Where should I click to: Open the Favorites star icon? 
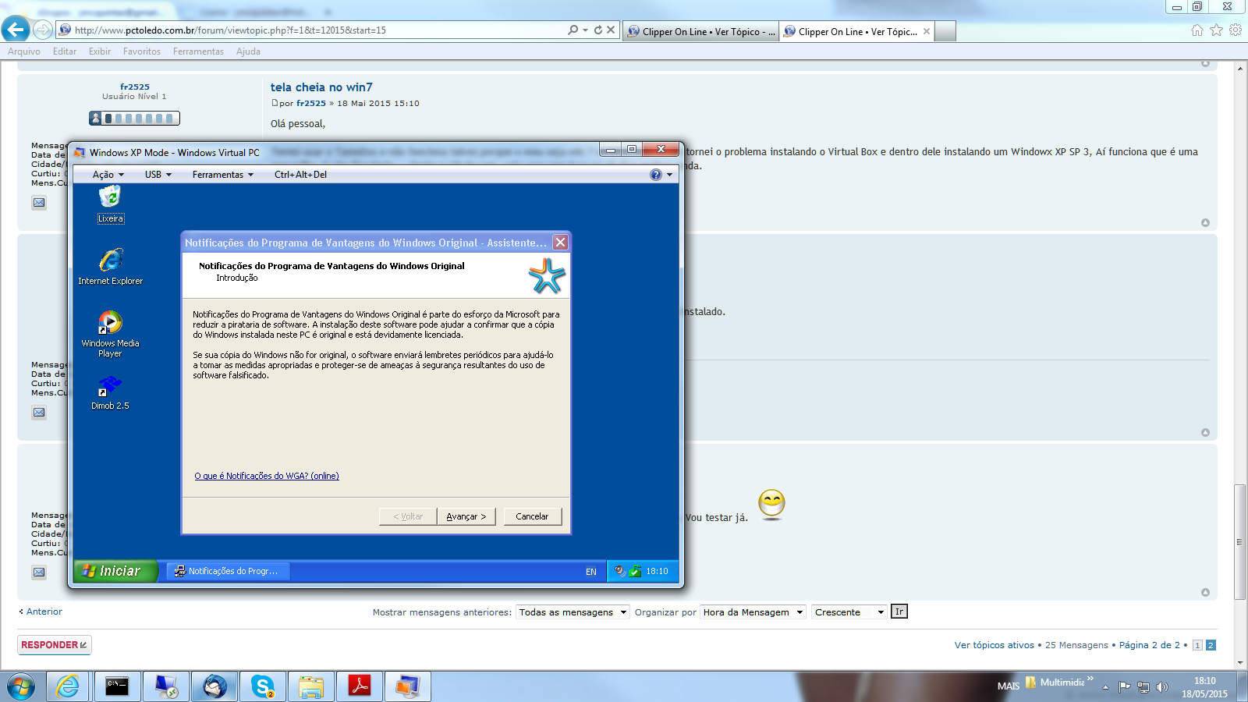click(x=1216, y=30)
